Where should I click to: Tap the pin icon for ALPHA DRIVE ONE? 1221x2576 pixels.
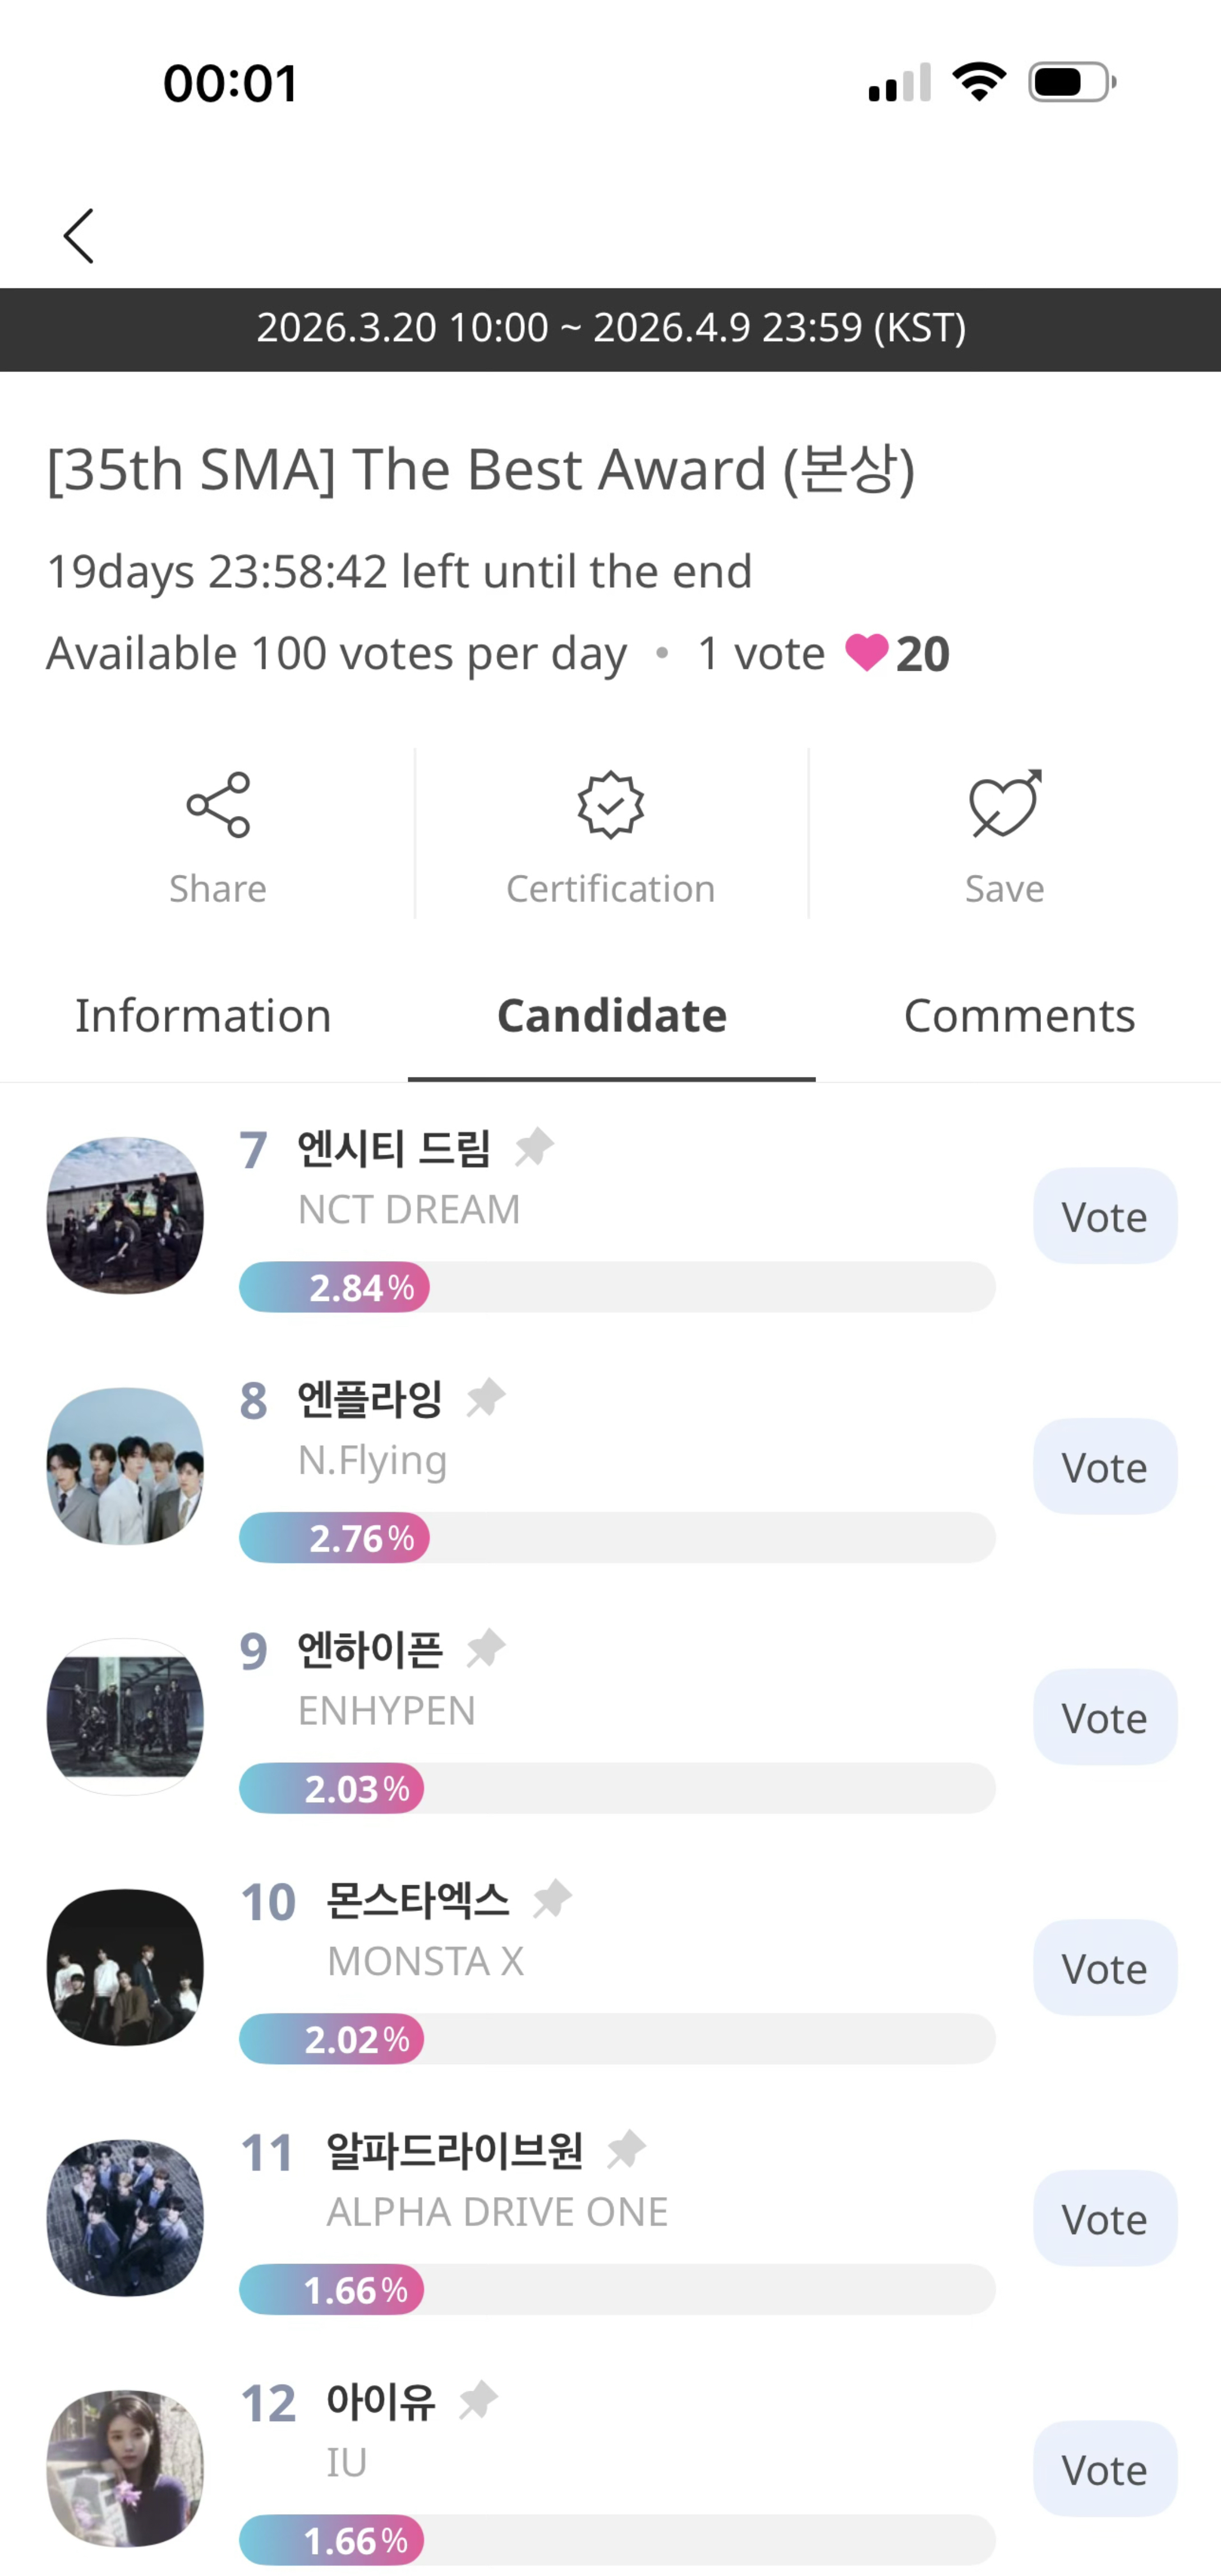pyautogui.click(x=626, y=2149)
